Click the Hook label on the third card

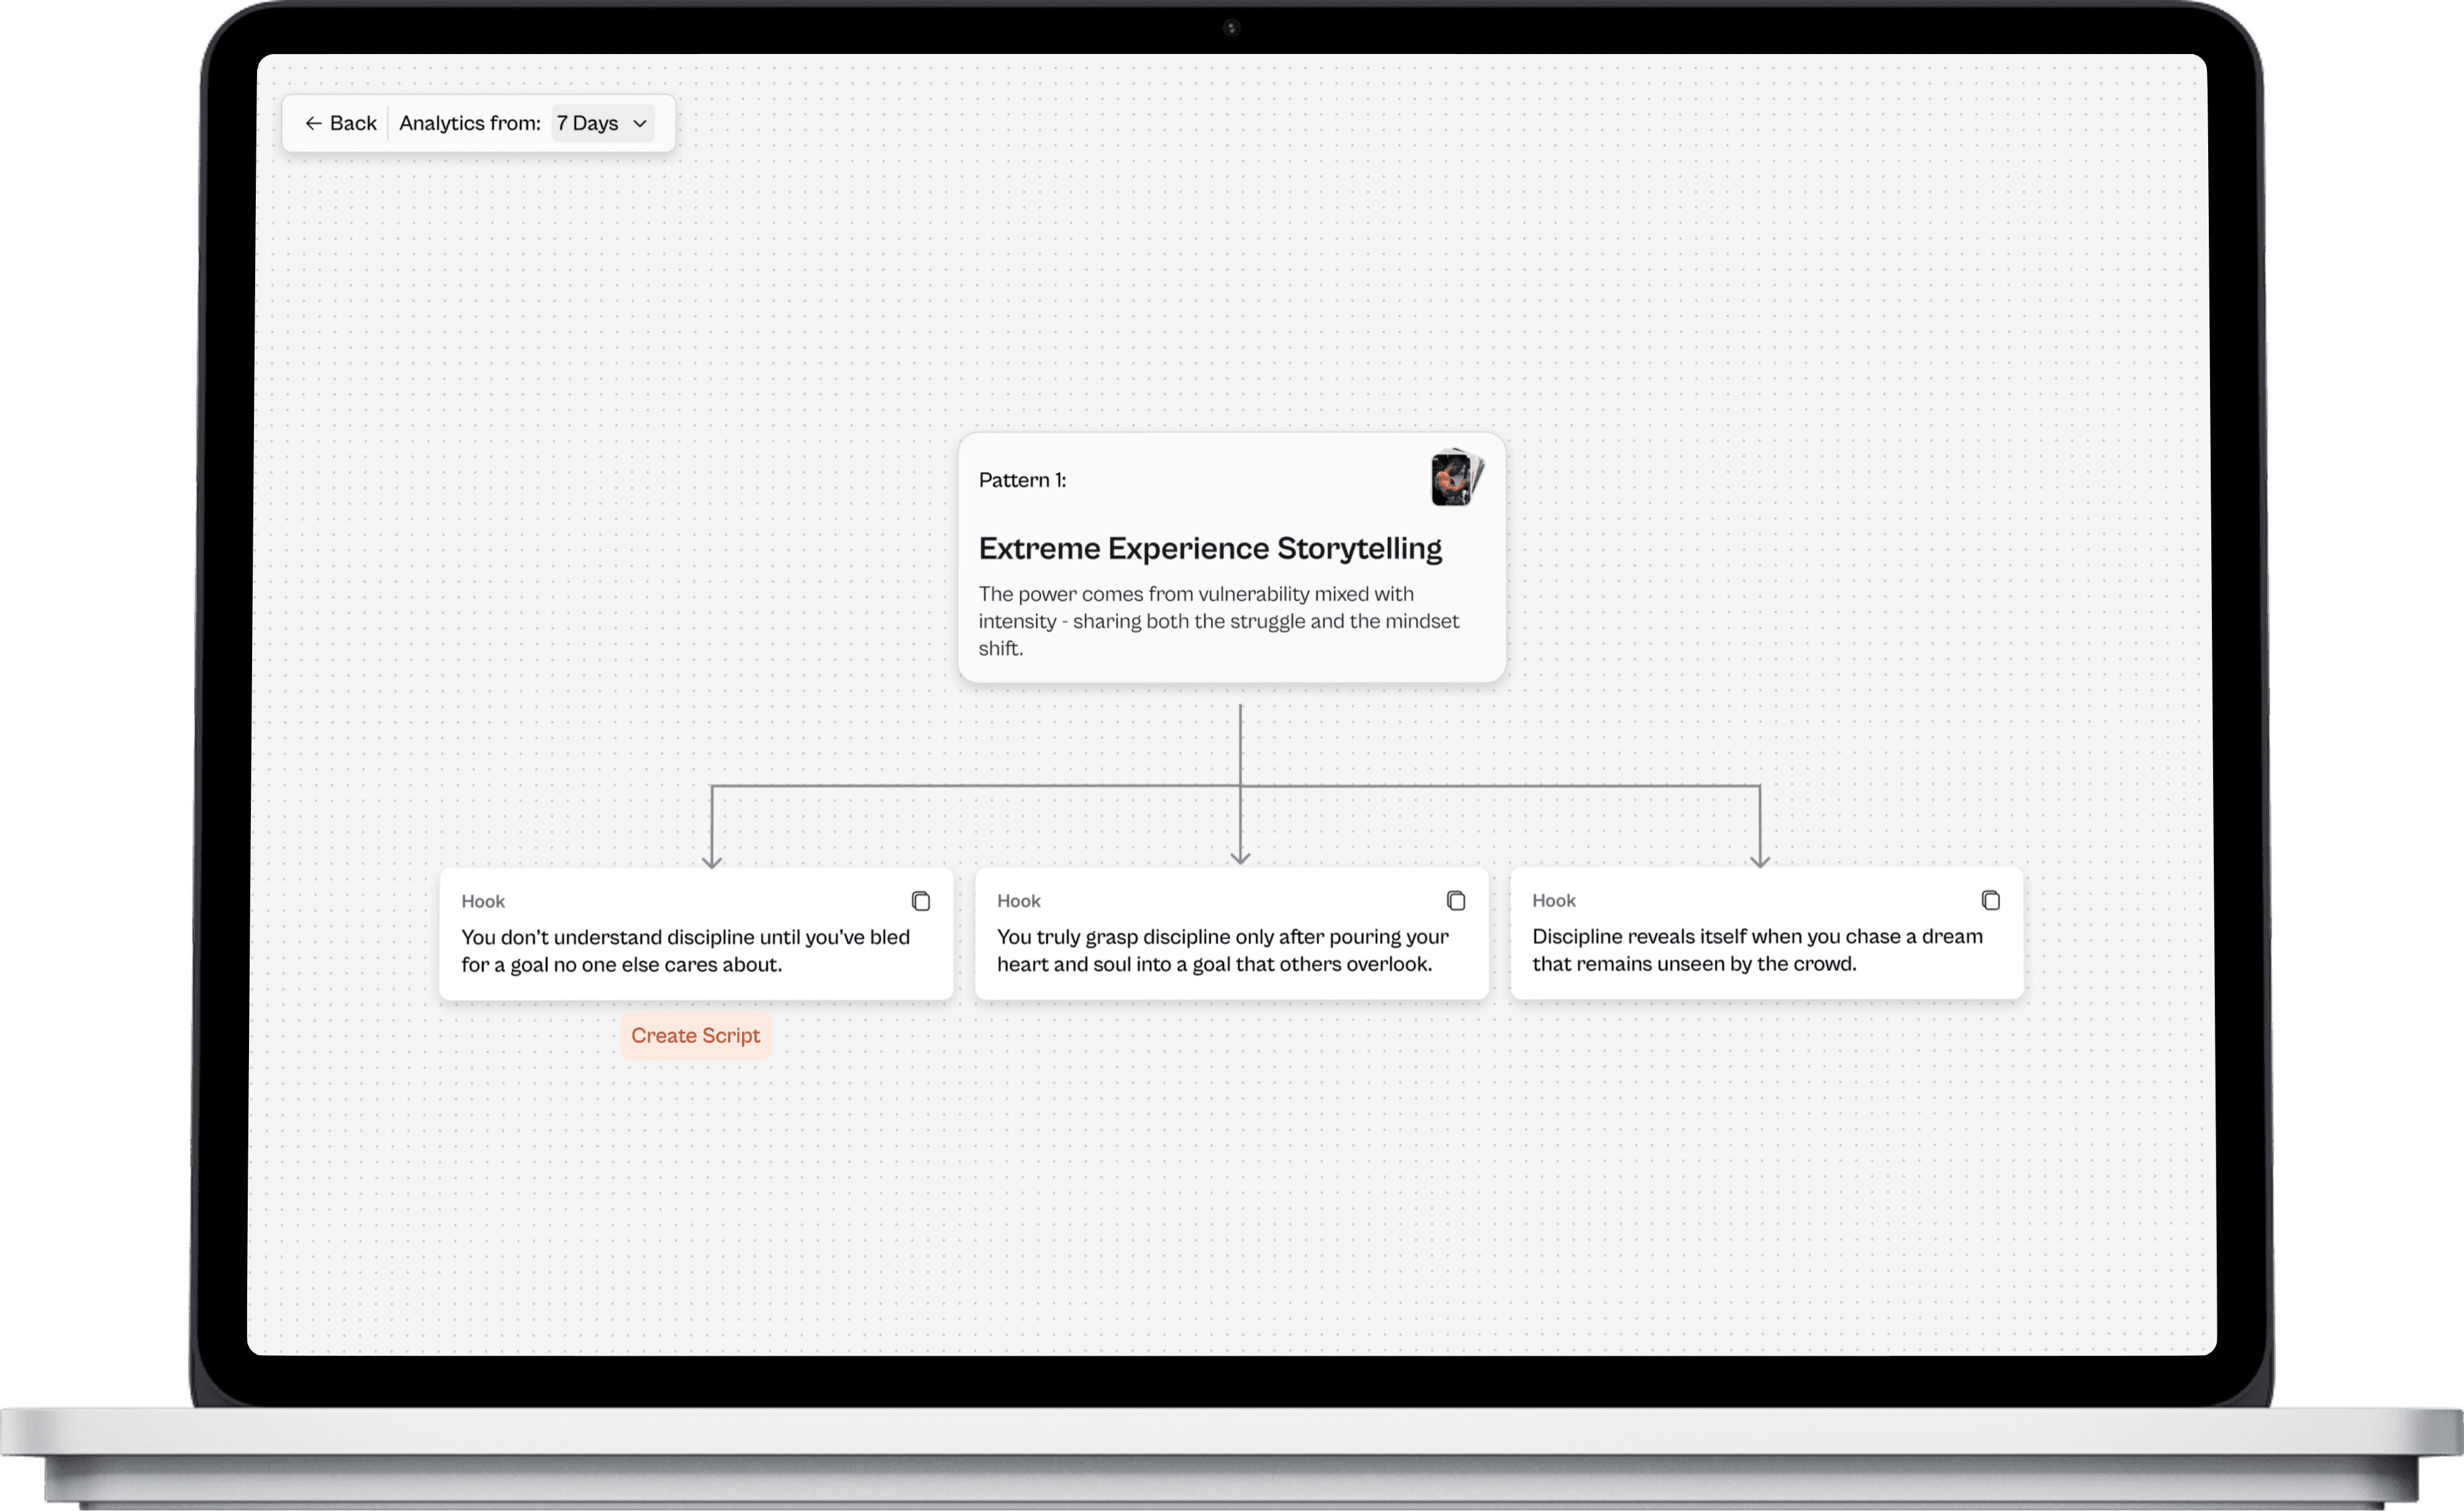pos(1553,900)
